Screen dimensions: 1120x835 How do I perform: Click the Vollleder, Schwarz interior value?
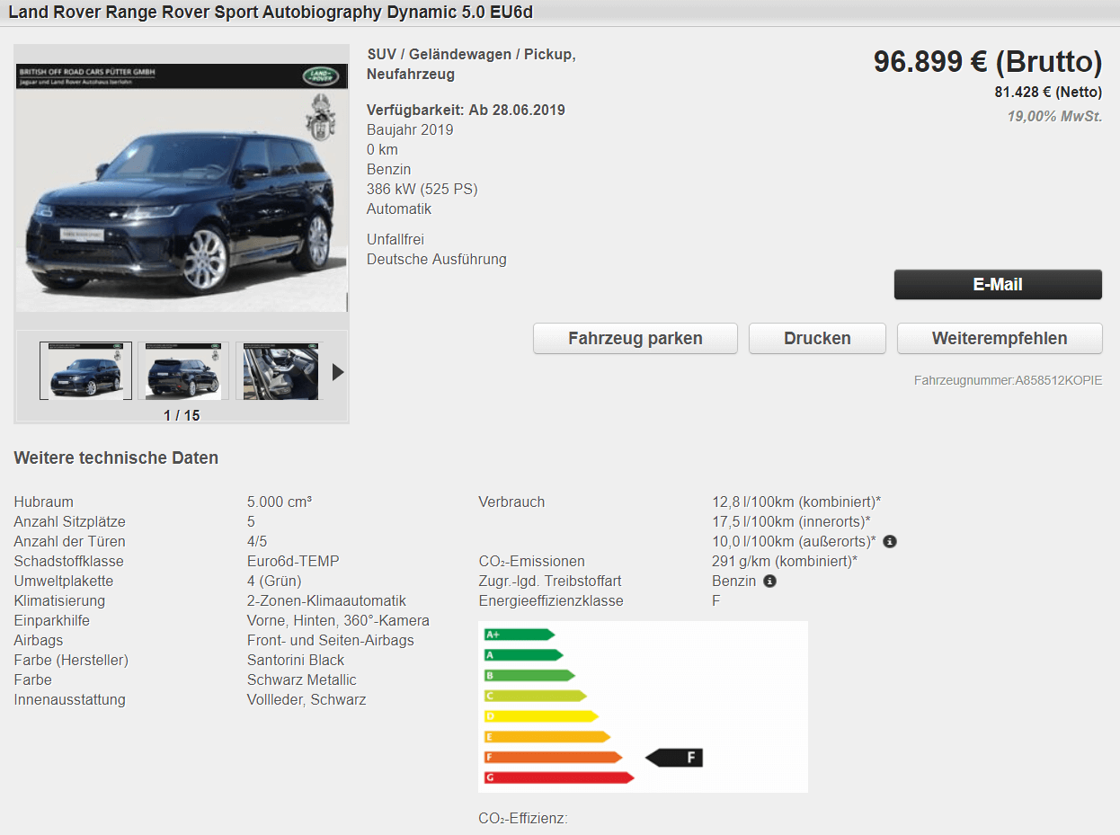[x=307, y=700]
